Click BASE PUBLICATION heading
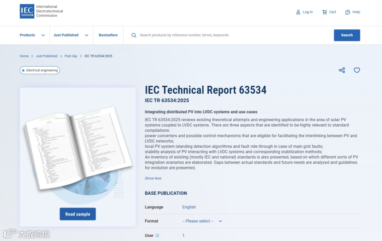The image size is (382, 241). [166, 193]
